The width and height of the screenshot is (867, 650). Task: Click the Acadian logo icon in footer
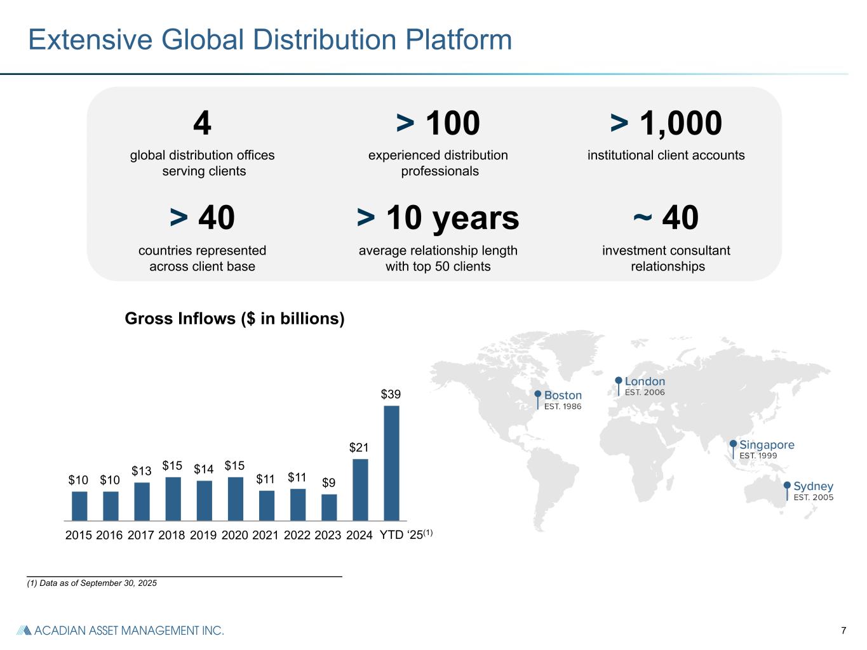click(x=24, y=630)
